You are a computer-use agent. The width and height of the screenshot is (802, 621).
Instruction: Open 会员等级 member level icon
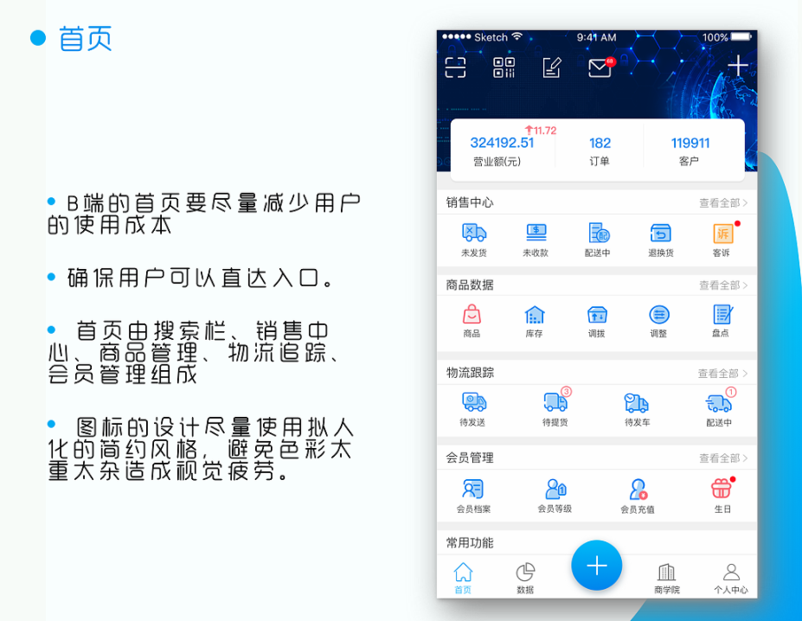pyautogui.click(x=555, y=489)
